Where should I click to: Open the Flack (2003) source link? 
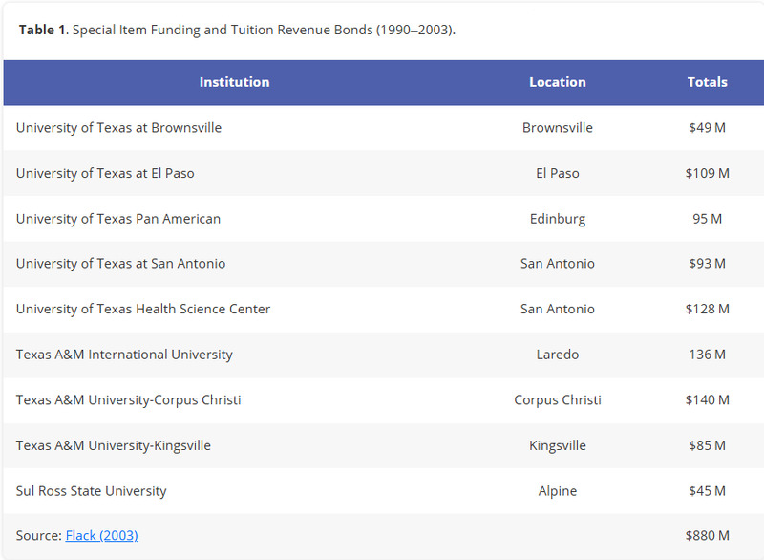(101, 536)
